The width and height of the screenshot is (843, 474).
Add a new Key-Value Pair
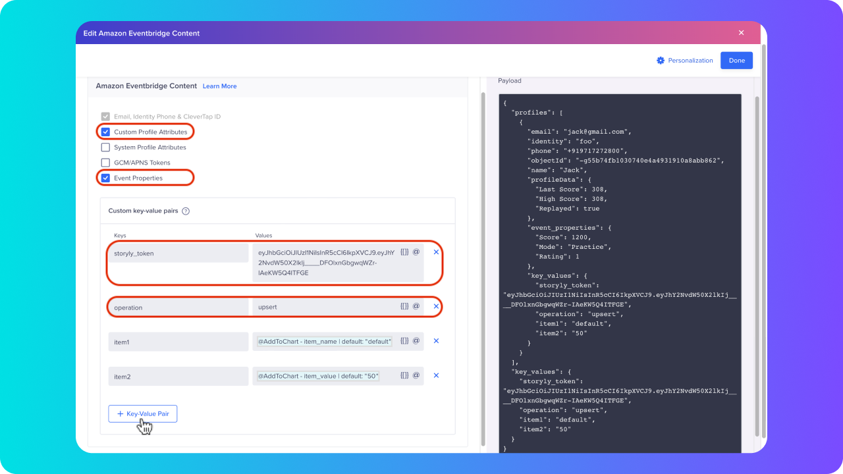click(x=143, y=413)
